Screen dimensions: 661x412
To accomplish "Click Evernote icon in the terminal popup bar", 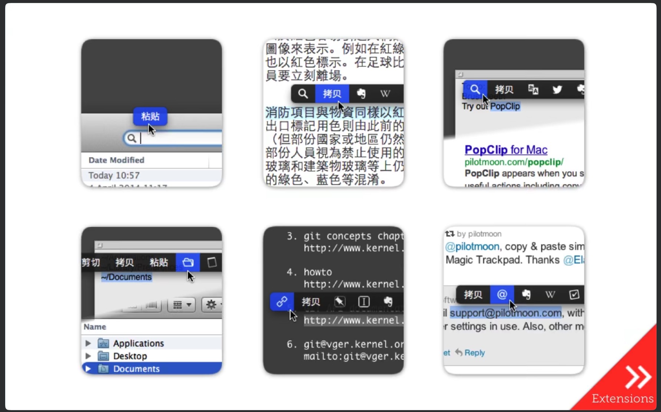I will 388,302.
